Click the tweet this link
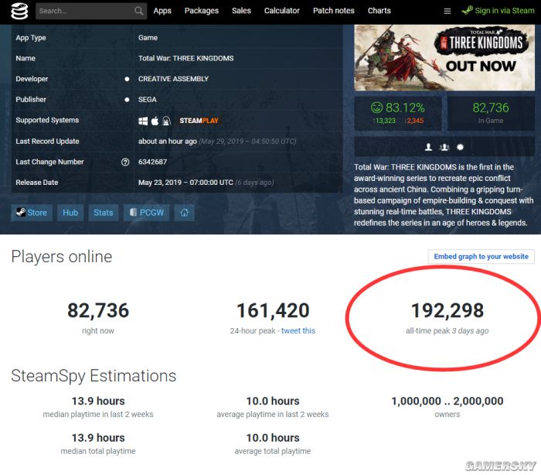The height and width of the screenshot is (475, 541). (298, 330)
